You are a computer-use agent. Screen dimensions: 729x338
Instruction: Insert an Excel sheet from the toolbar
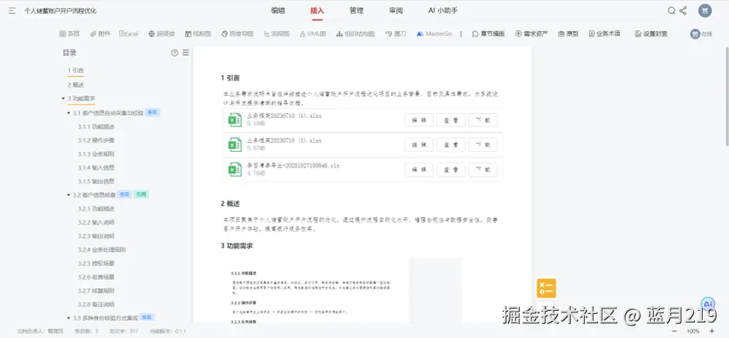[129, 33]
